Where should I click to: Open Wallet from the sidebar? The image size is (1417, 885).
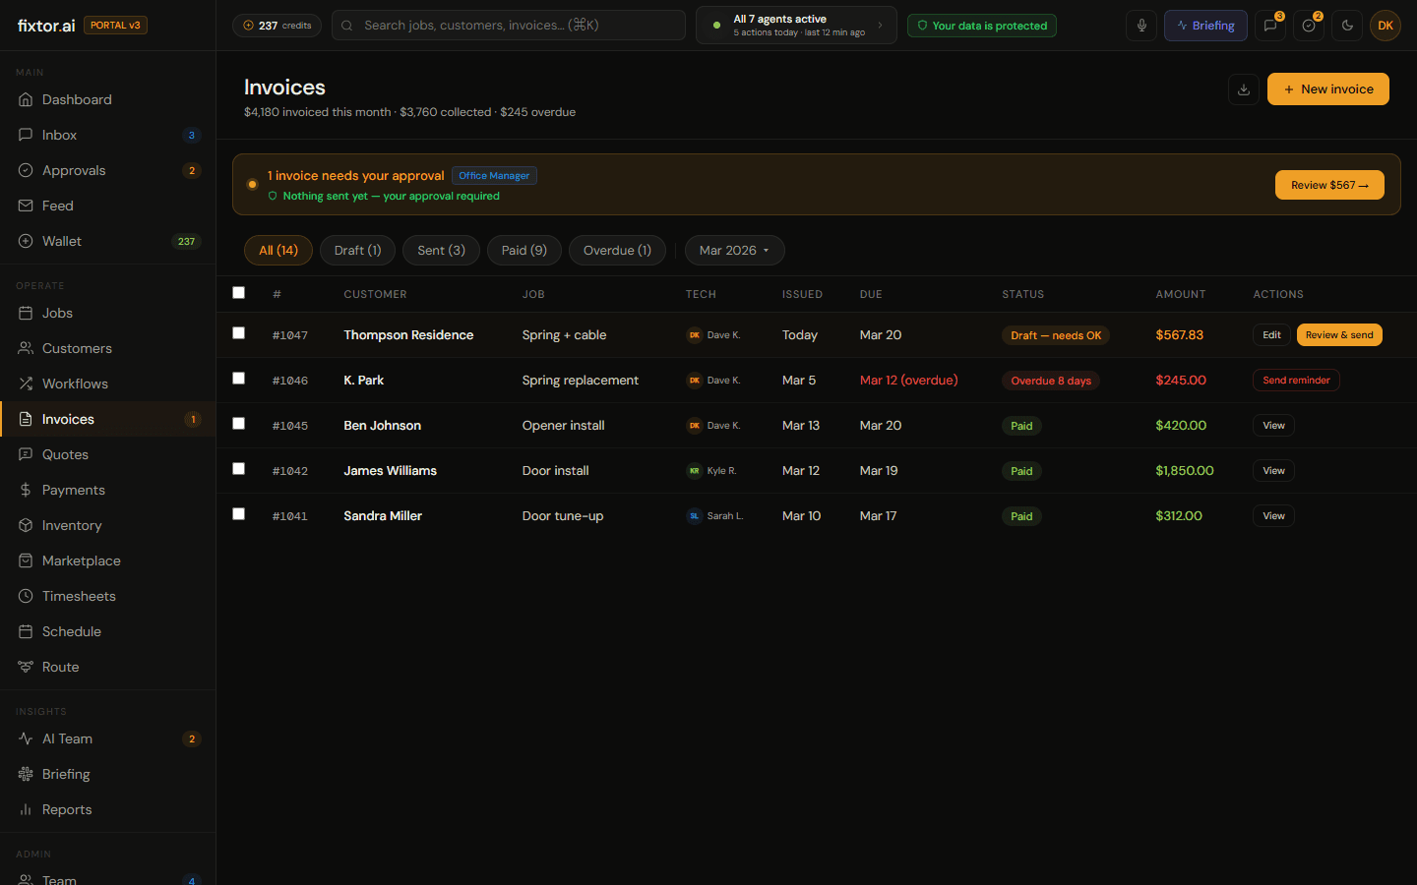pyautogui.click(x=59, y=241)
